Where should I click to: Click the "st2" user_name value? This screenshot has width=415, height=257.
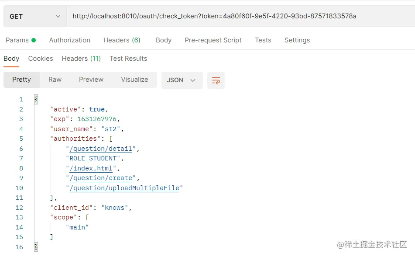pyautogui.click(x=111, y=129)
